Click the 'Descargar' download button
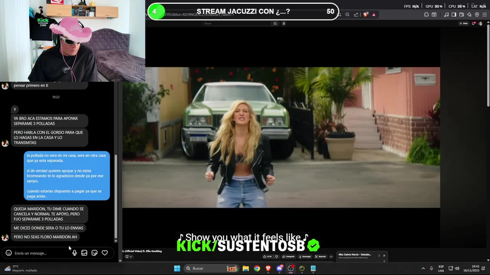This screenshot has height=275, width=490. click(x=305, y=257)
